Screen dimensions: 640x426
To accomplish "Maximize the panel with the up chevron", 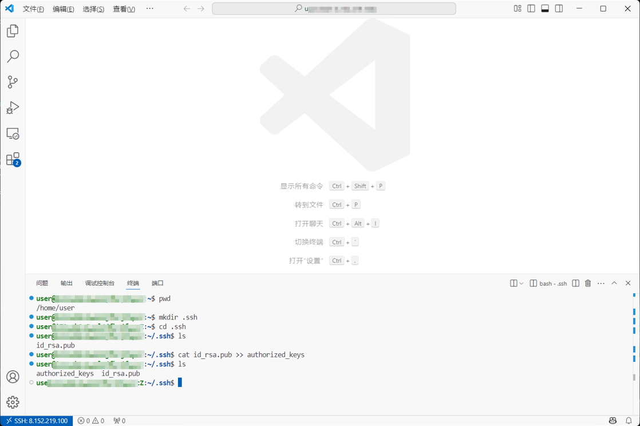I will point(614,283).
